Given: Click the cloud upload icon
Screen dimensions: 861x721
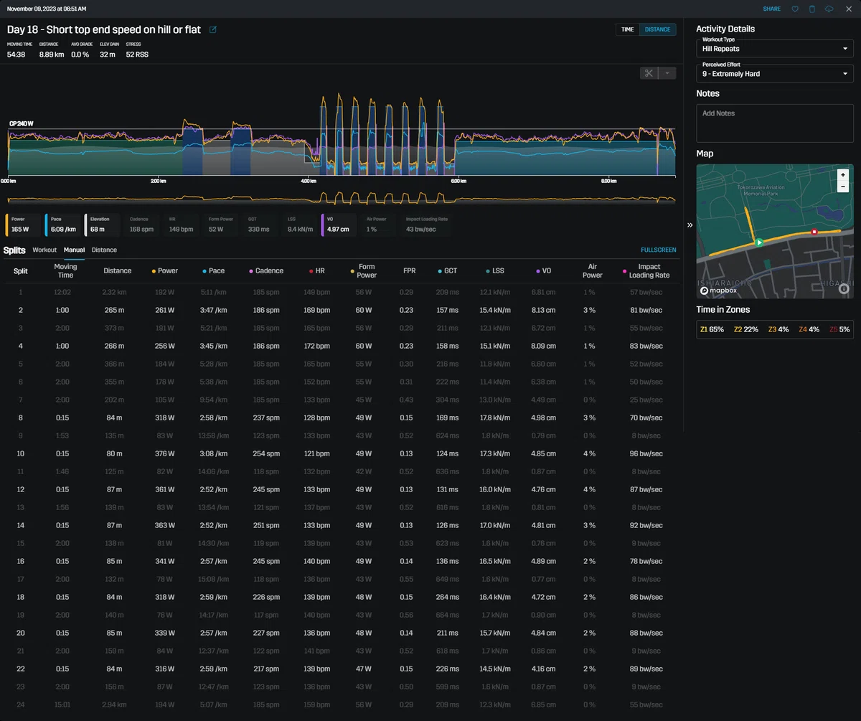Looking at the screenshot, I should click(x=829, y=9).
